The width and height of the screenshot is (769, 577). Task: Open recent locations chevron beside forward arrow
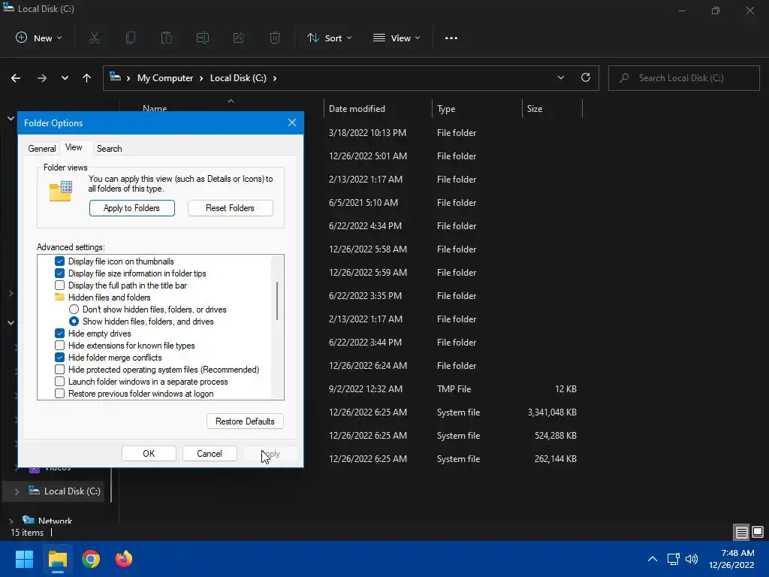pos(65,78)
